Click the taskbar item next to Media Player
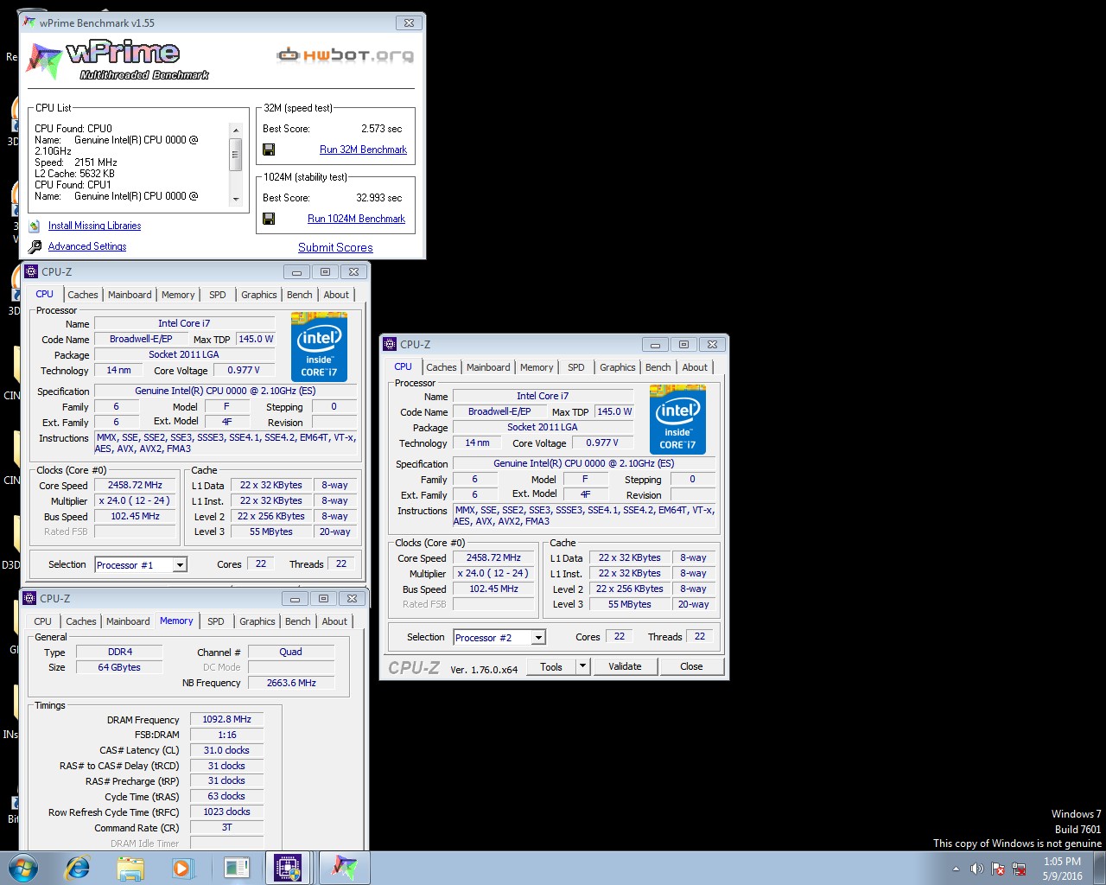1106x885 pixels. pyautogui.click(x=236, y=868)
